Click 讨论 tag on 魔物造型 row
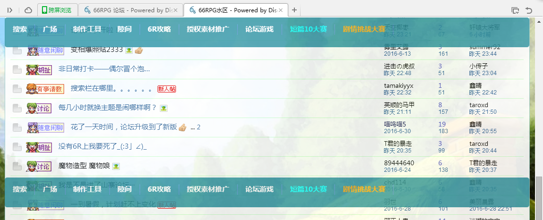This screenshot has width=543, height=220. 39,166
